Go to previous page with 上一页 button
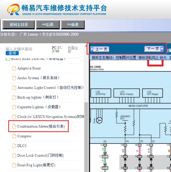 [x=100, y=49]
